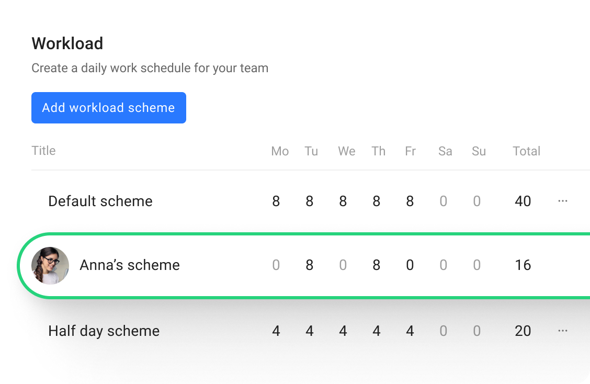The height and width of the screenshot is (384, 590).
Task: Edit Saturday hours in Default scheme
Action: (x=444, y=201)
